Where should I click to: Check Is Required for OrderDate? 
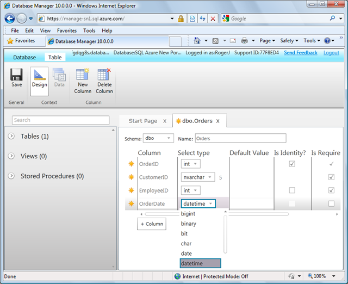[x=331, y=203]
